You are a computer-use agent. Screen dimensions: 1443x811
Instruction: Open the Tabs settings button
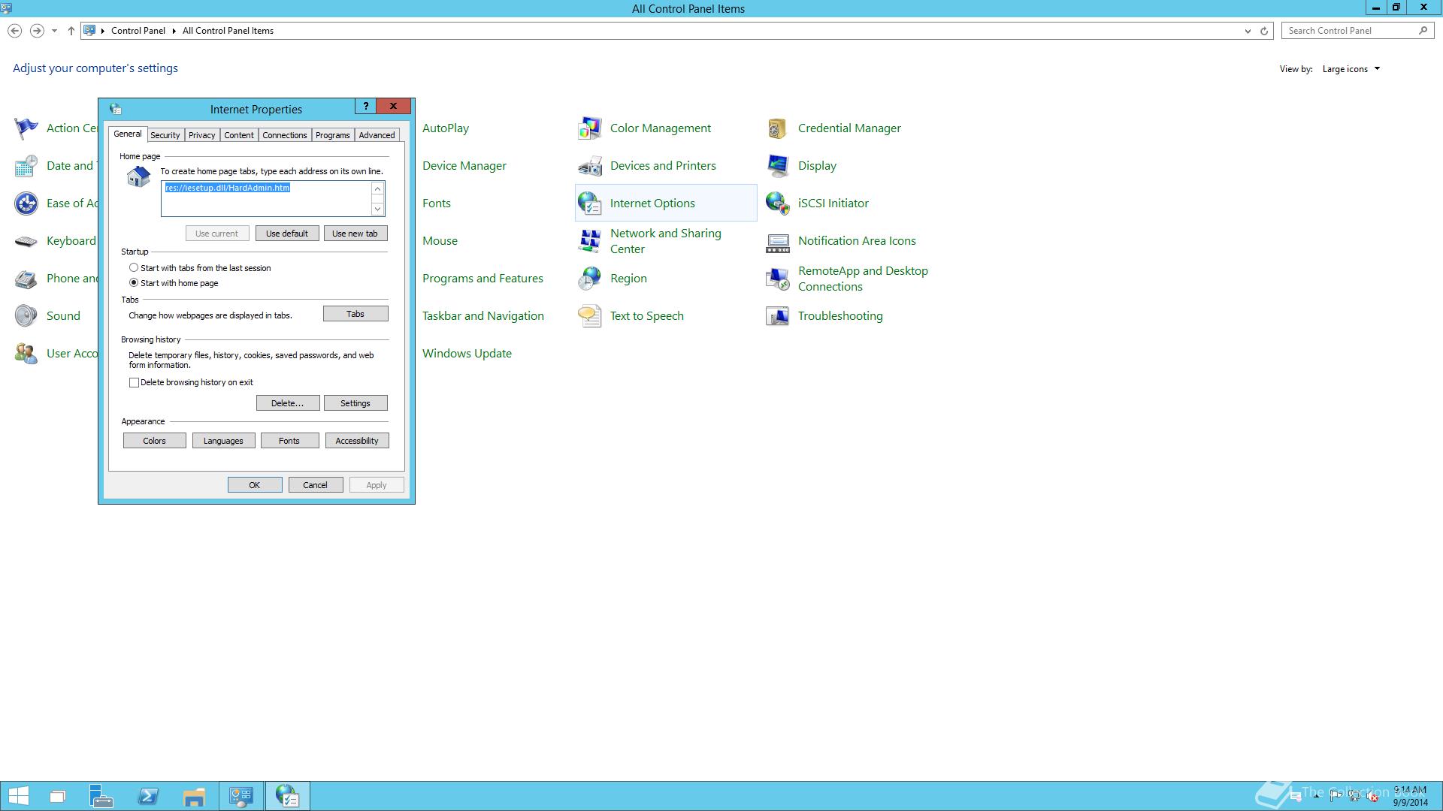(x=355, y=314)
